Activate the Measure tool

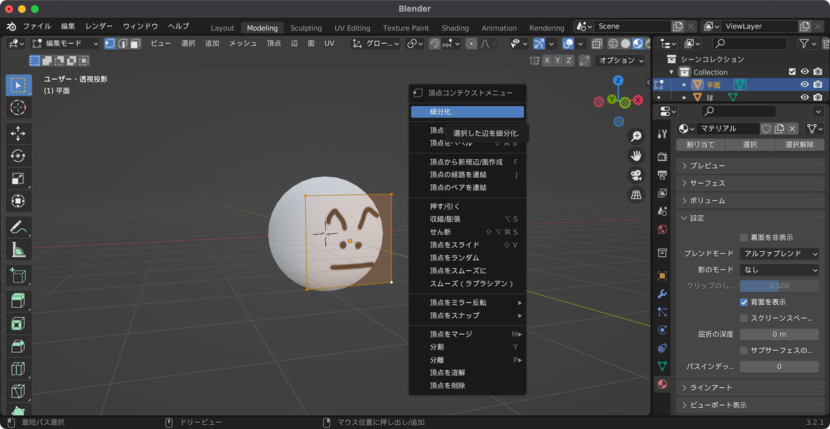19,250
